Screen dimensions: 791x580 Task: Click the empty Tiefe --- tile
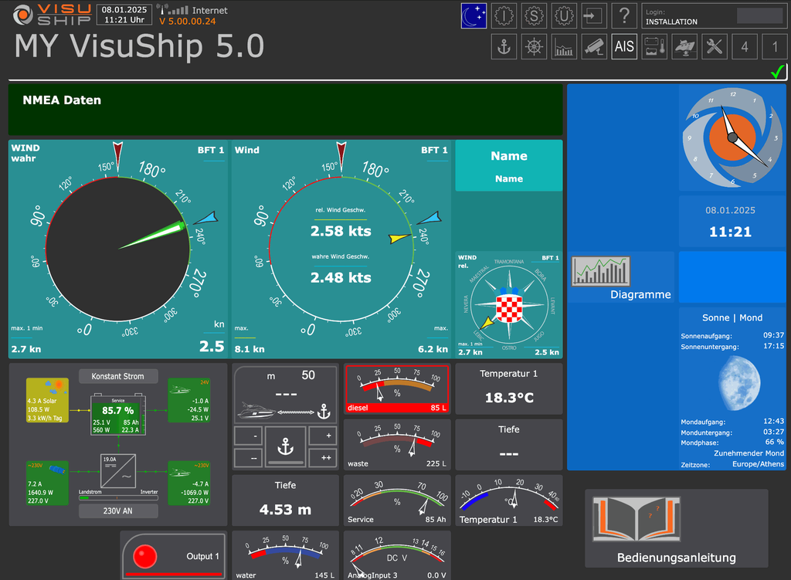pyautogui.click(x=509, y=444)
